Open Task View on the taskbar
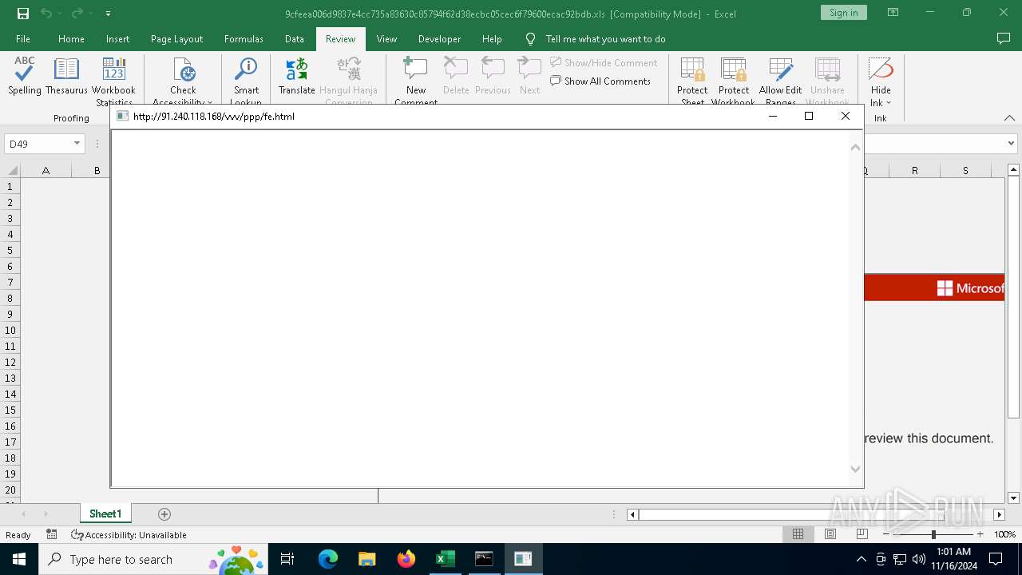The height and width of the screenshot is (575, 1022). pos(287,559)
